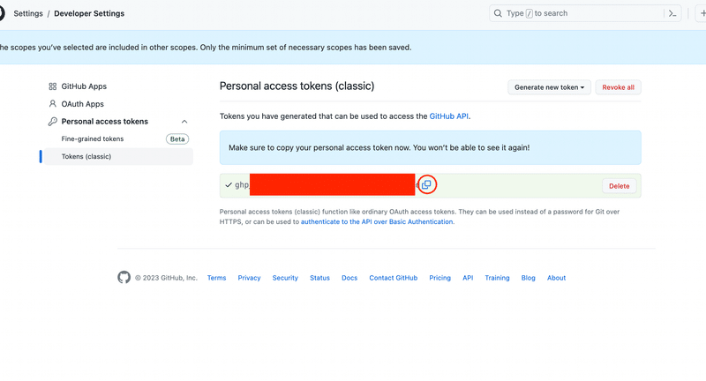Open Fine-grained tokens page
The height and width of the screenshot is (381, 706).
pos(93,139)
